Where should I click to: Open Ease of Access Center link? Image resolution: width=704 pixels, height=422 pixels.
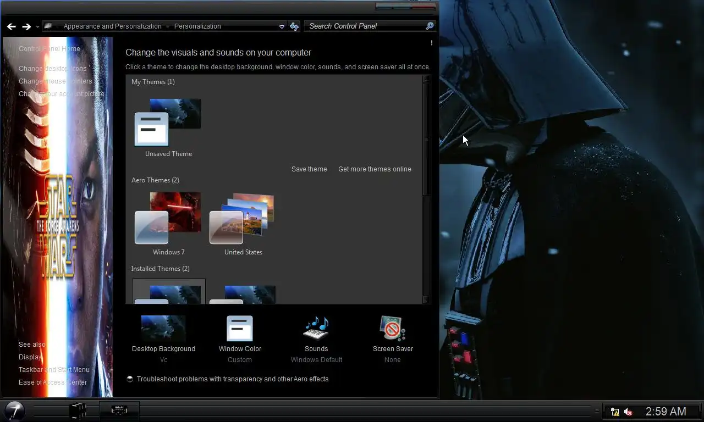pyautogui.click(x=53, y=382)
